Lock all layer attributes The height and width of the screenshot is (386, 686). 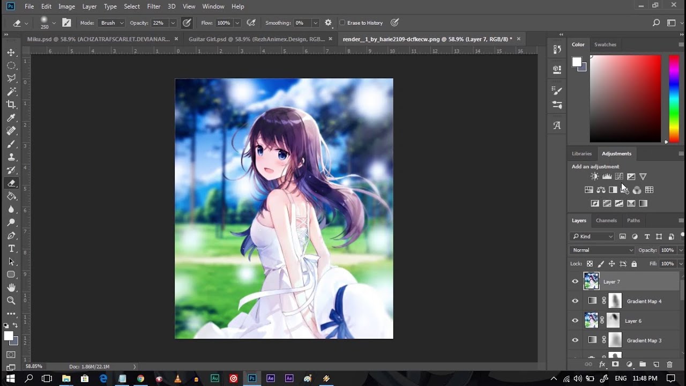coord(634,264)
